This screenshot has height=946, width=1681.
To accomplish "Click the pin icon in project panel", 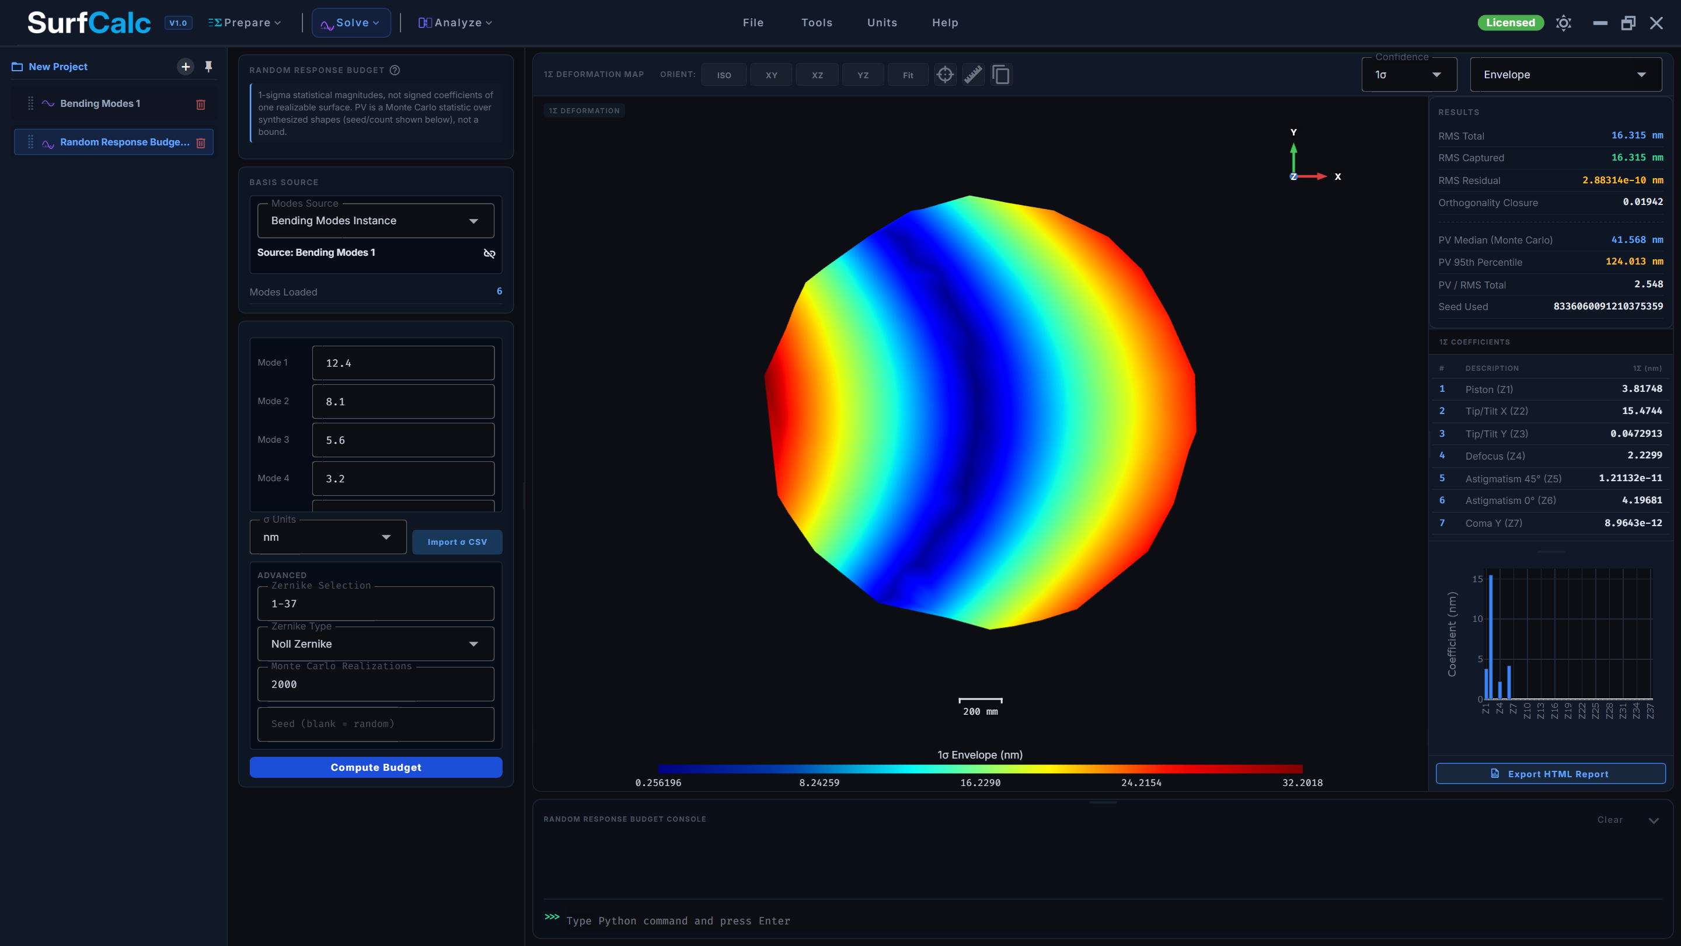I will pyautogui.click(x=209, y=67).
